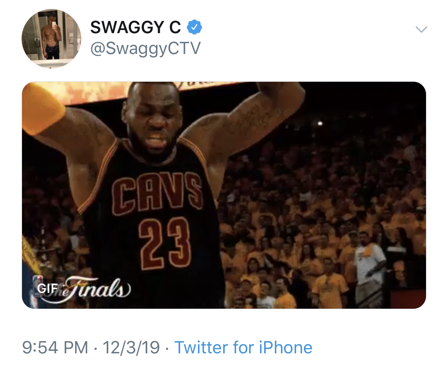Image resolution: width=448 pixels, height=371 pixels.
Task: Expand the tweet options chevron
Action: pos(421,29)
